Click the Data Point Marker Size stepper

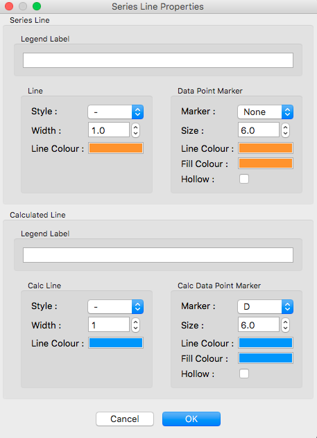pyautogui.click(x=285, y=130)
